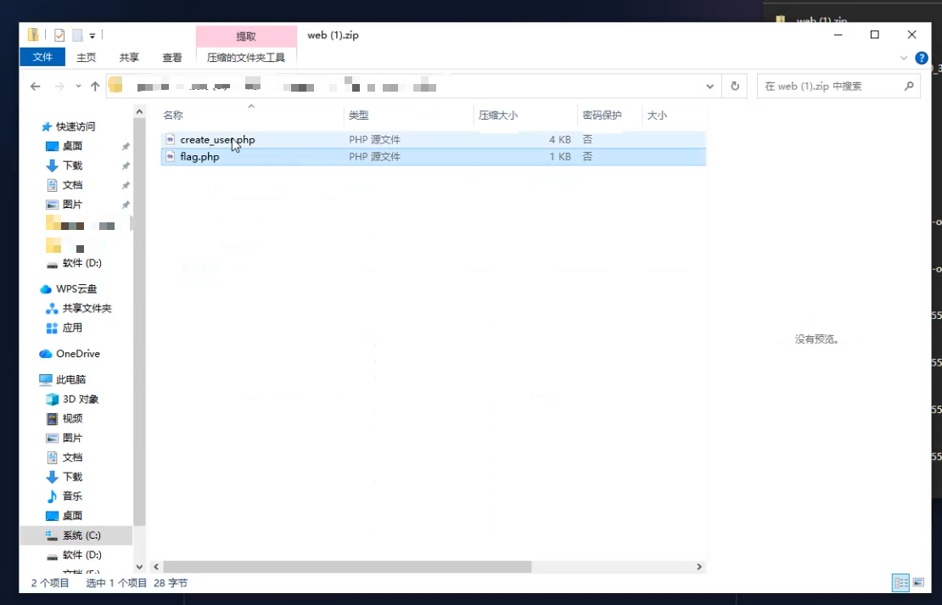Open the 压缩的文件夹工具 tab

(246, 57)
